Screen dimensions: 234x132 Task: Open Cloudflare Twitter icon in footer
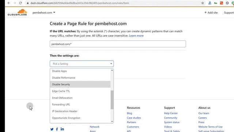tap(52, 129)
